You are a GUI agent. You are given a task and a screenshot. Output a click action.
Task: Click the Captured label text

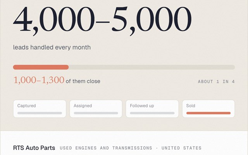[x=27, y=106]
